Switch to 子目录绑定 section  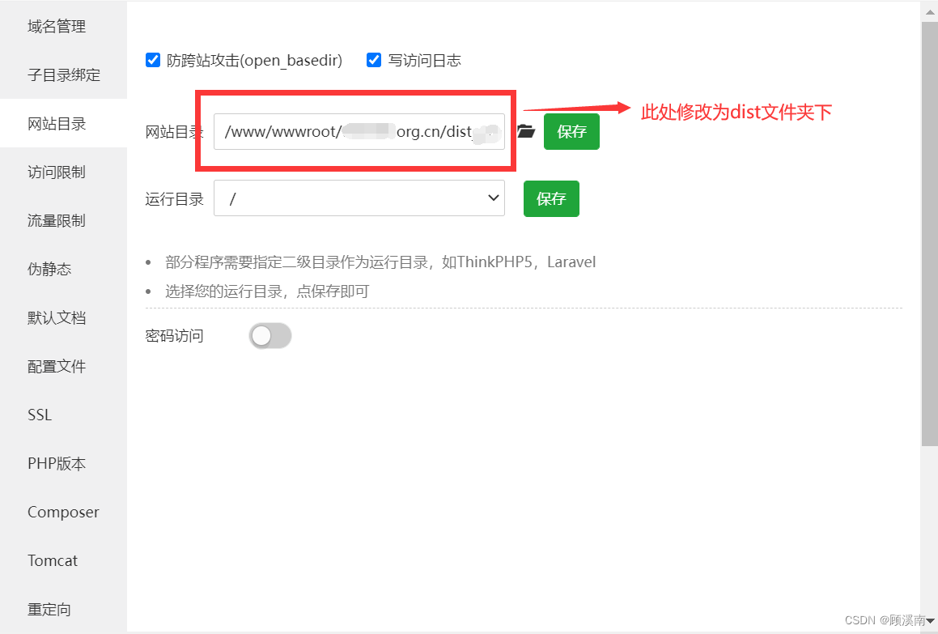(63, 74)
